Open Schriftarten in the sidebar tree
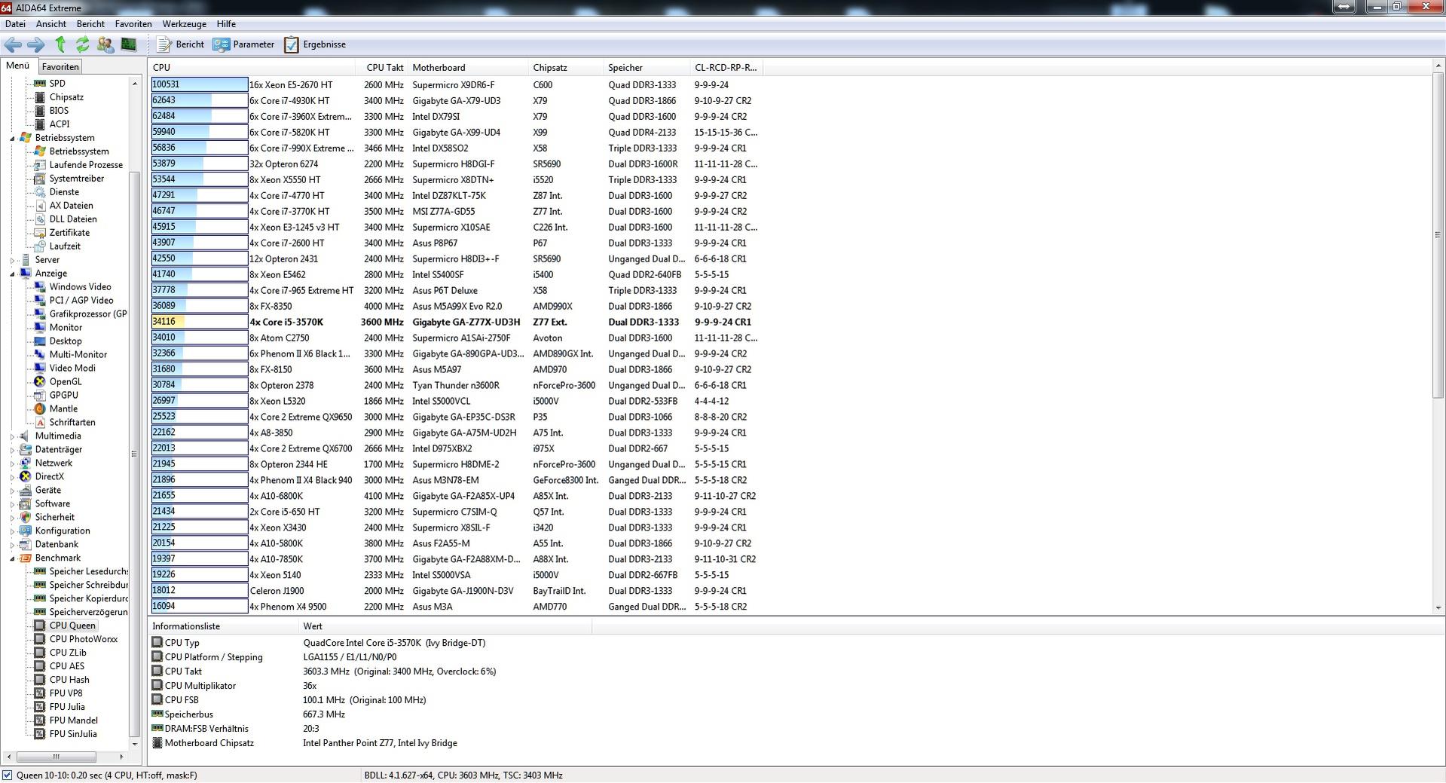The height and width of the screenshot is (783, 1446). pyautogui.click(x=72, y=423)
